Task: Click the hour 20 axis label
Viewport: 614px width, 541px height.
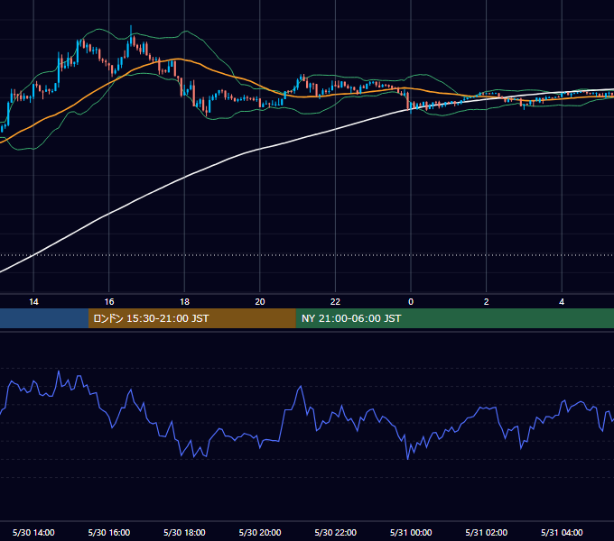Action: (260, 302)
